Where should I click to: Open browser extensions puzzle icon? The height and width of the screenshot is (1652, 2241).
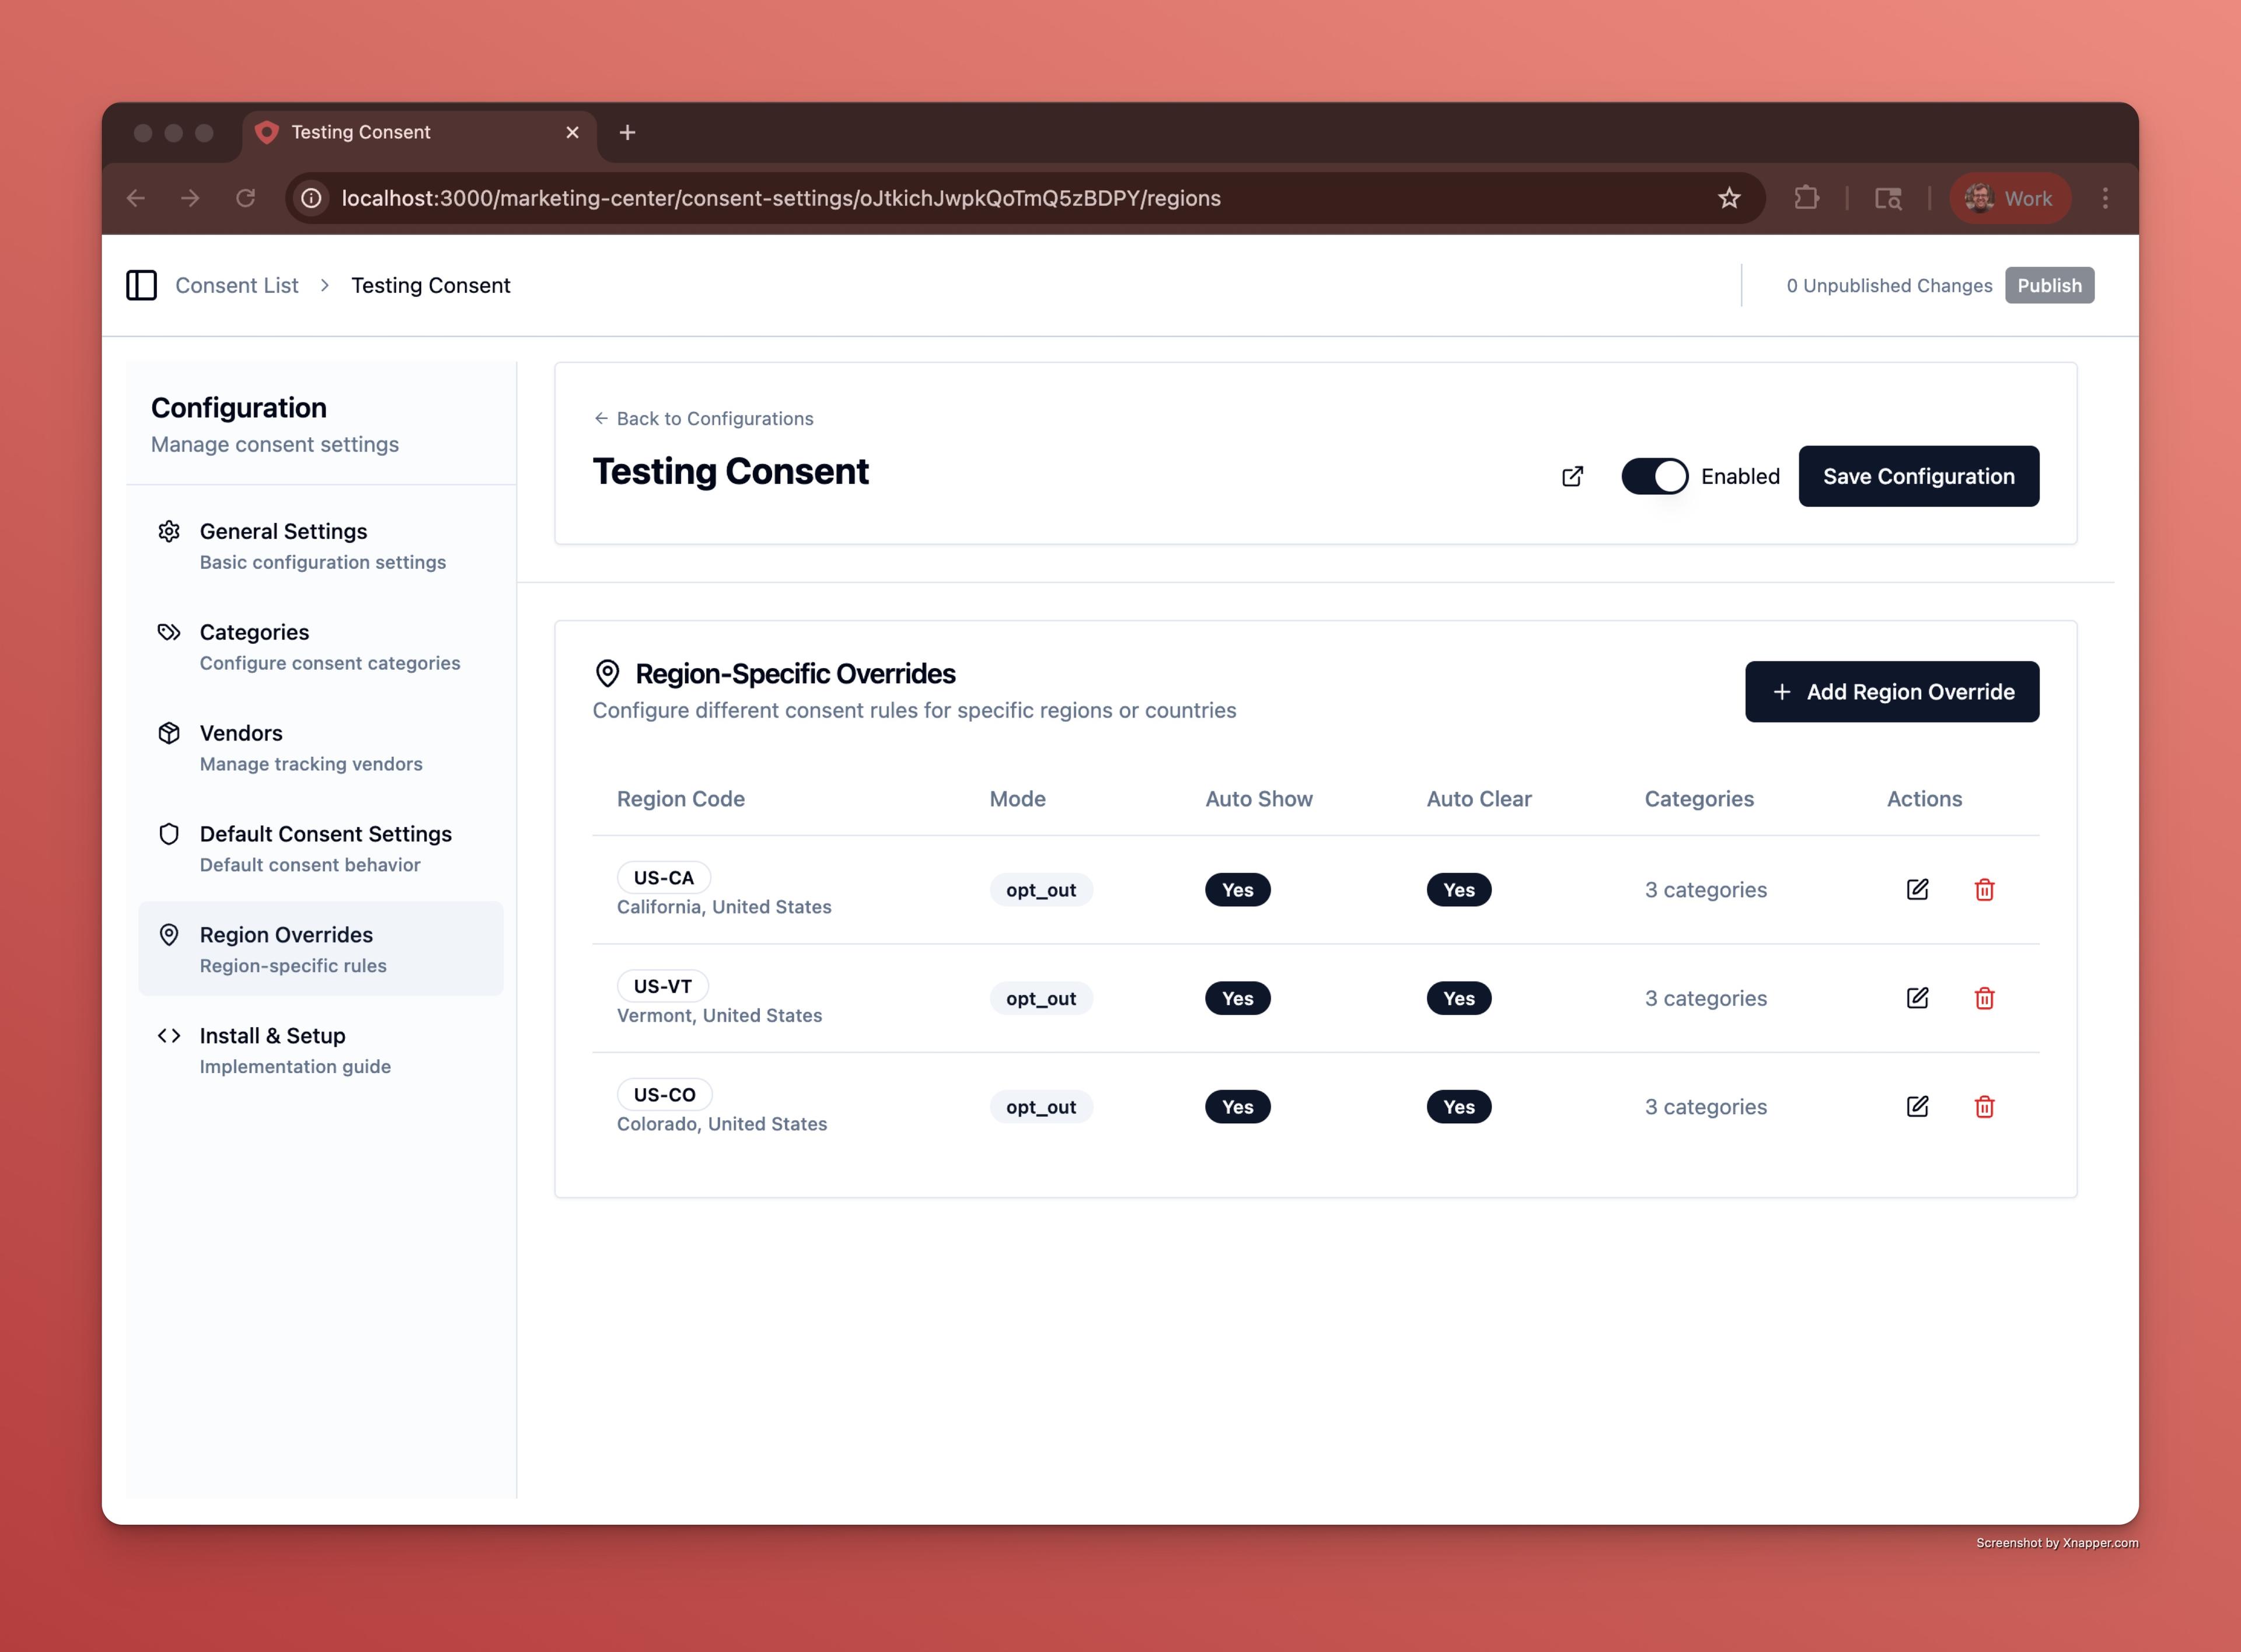[x=1806, y=198]
